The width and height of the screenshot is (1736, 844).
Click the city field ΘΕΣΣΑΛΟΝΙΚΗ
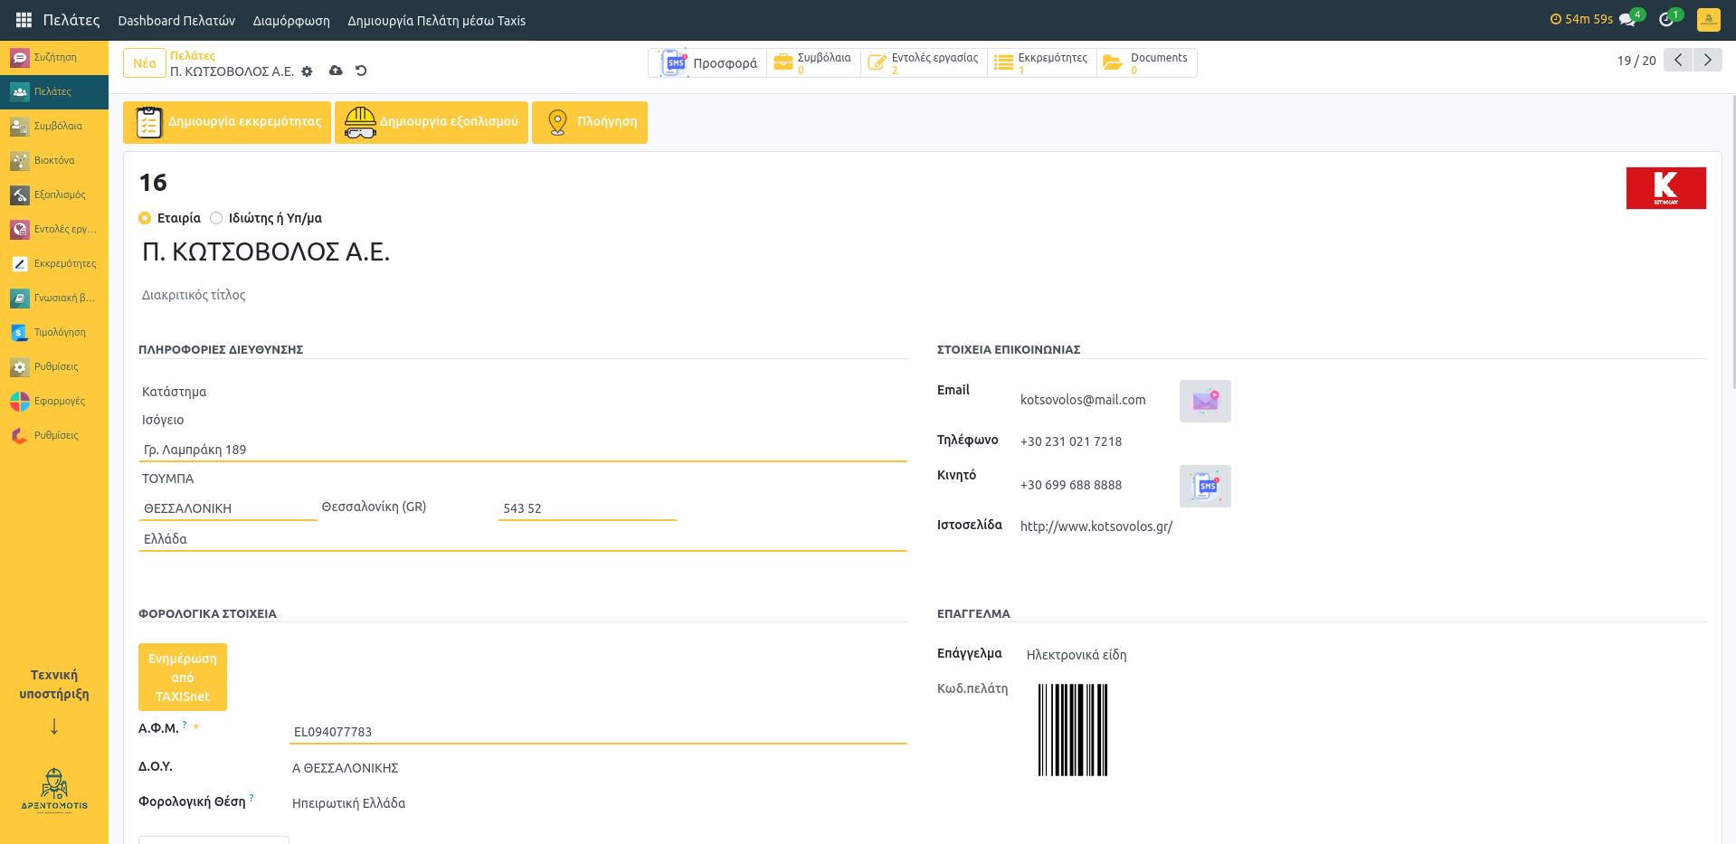228,508
